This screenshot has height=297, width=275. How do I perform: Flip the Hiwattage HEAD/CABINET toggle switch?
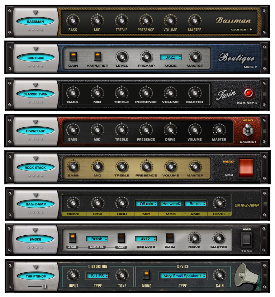click(x=248, y=130)
